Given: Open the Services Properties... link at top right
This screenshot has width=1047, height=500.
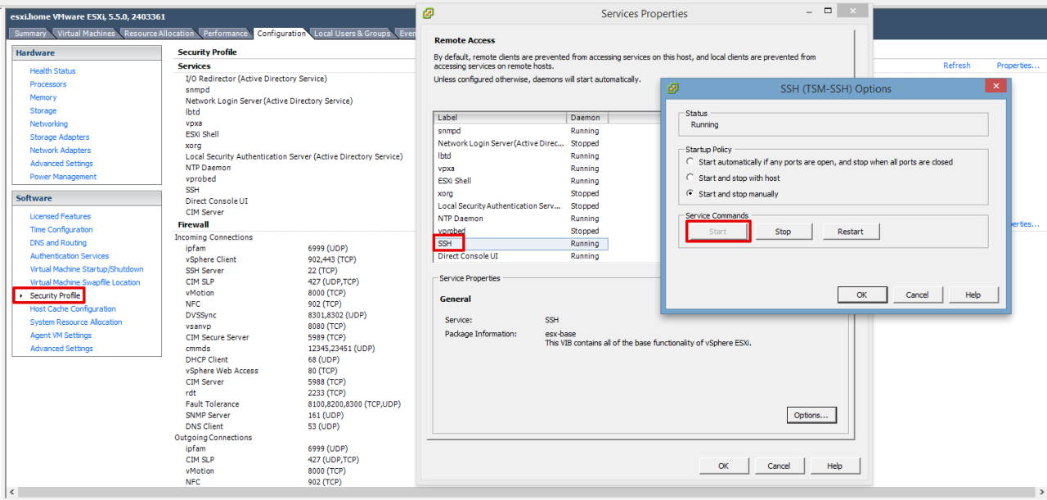Looking at the screenshot, I should click(x=1017, y=65).
